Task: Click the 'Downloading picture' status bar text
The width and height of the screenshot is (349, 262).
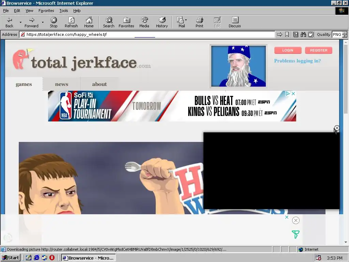Action: pyautogui.click(x=117, y=249)
